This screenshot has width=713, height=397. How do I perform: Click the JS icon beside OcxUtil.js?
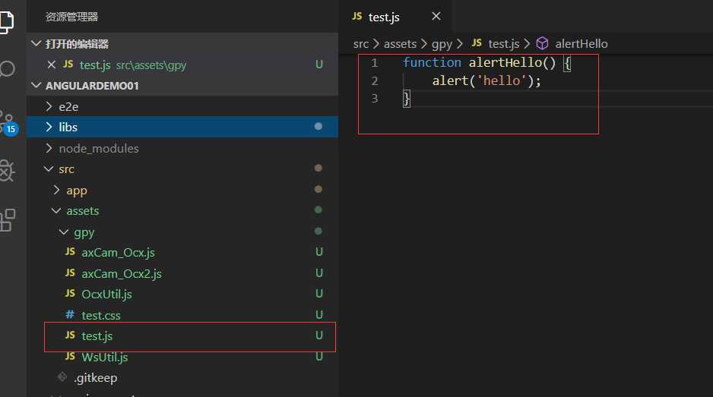(70, 294)
